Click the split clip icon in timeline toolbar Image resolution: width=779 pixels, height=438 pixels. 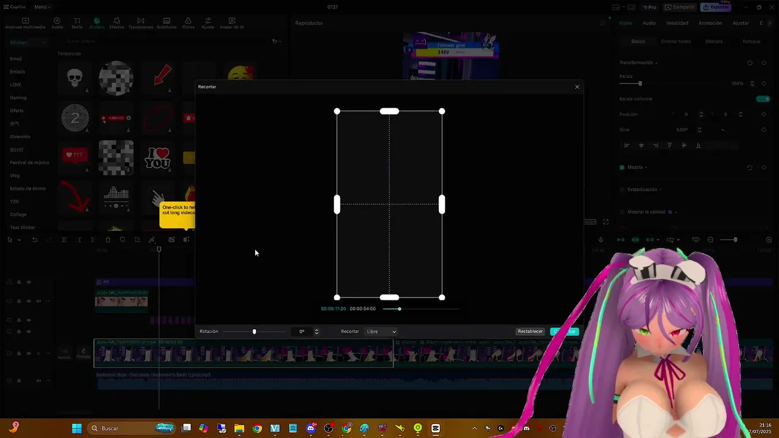pyautogui.click(x=64, y=240)
